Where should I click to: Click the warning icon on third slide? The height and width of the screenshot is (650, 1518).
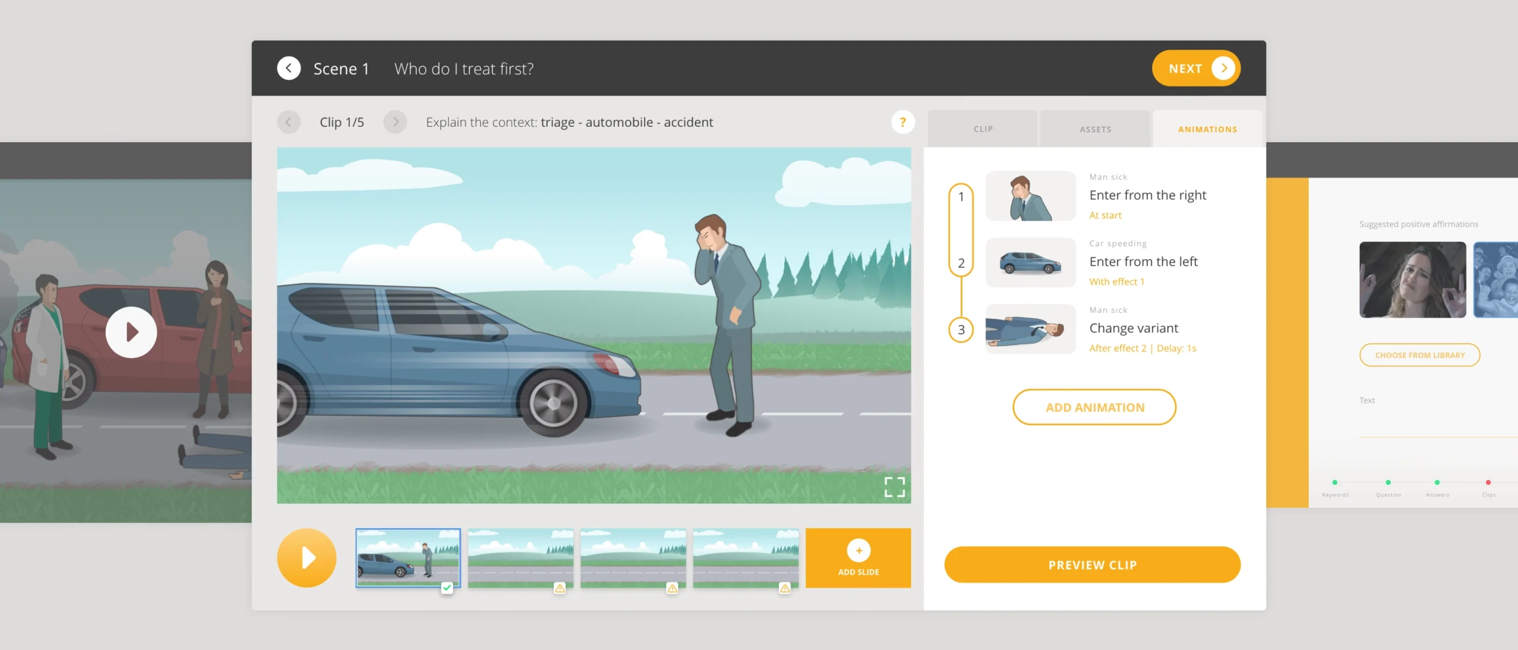tap(672, 588)
